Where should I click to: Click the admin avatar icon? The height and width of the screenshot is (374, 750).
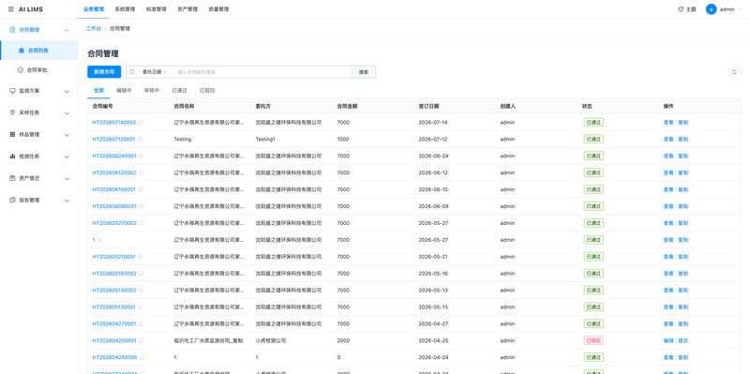click(x=712, y=9)
